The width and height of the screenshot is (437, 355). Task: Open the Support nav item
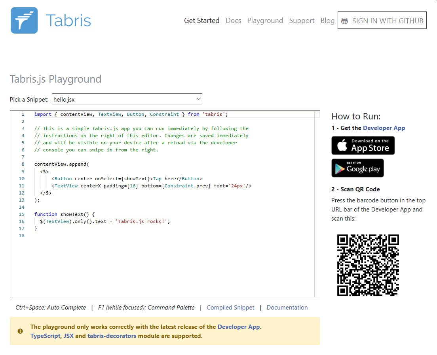(302, 21)
